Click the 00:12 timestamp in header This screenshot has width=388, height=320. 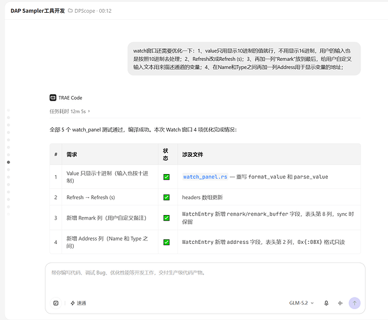click(x=105, y=11)
